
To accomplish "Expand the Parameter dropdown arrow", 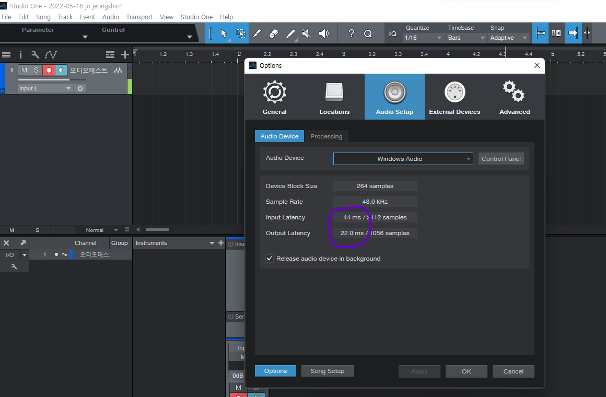I will click(x=85, y=37).
